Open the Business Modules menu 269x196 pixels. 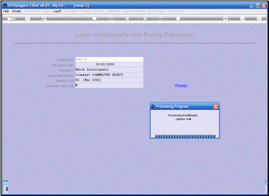click(x=134, y=11)
